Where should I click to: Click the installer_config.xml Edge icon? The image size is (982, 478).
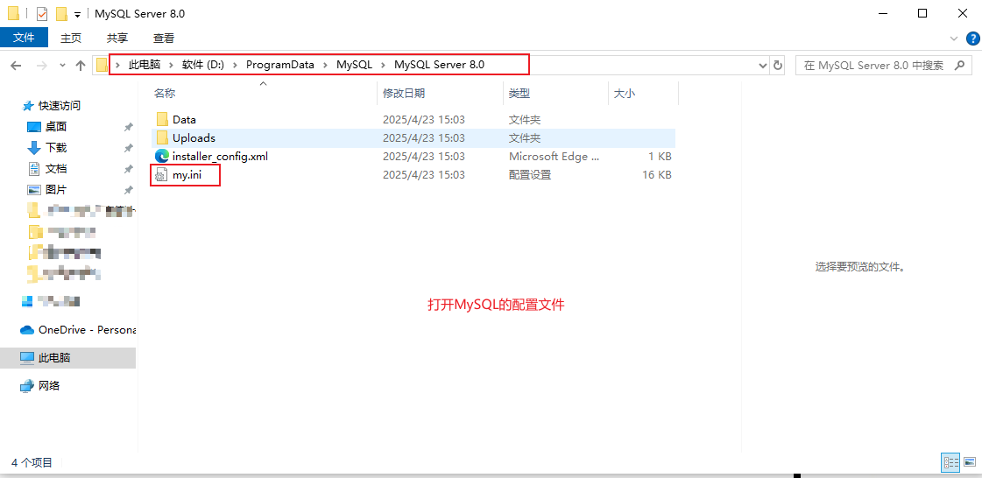point(162,157)
